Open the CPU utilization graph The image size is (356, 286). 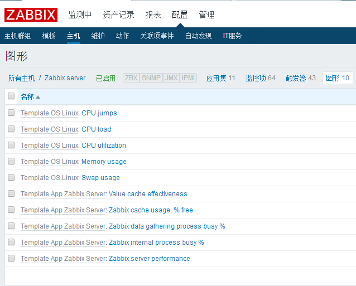point(104,146)
